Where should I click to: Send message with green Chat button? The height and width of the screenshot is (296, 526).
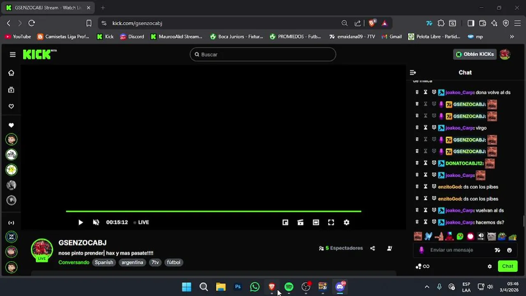click(x=508, y=266)
